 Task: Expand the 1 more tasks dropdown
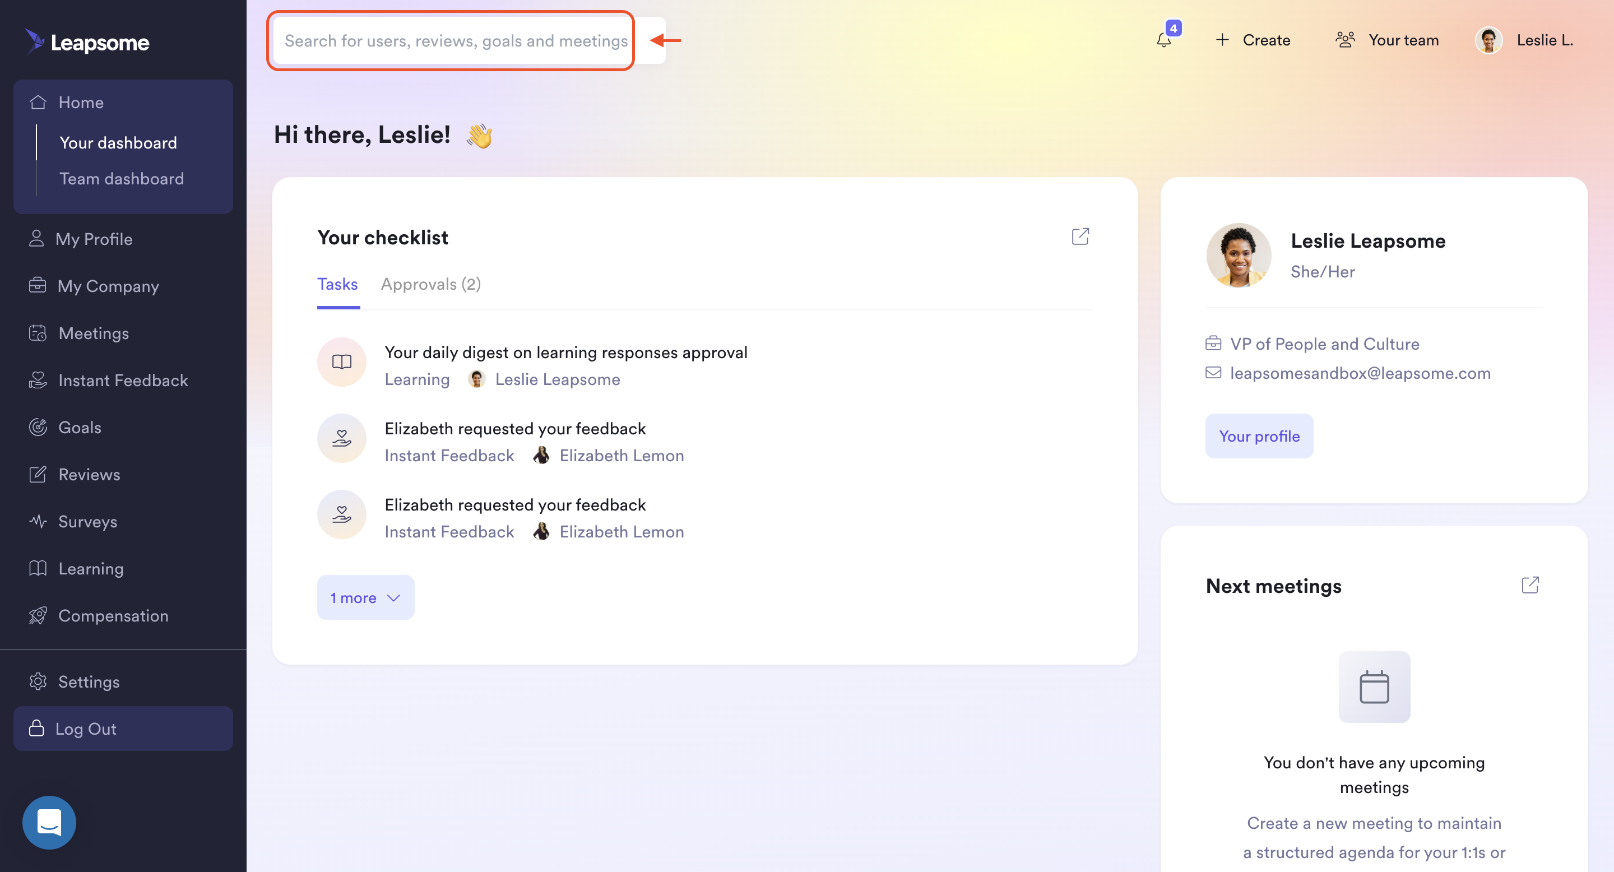coord(365,597)
